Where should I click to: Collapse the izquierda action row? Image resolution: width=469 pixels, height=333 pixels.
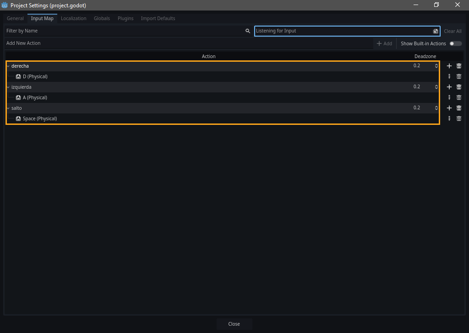(x=8, y=87)
